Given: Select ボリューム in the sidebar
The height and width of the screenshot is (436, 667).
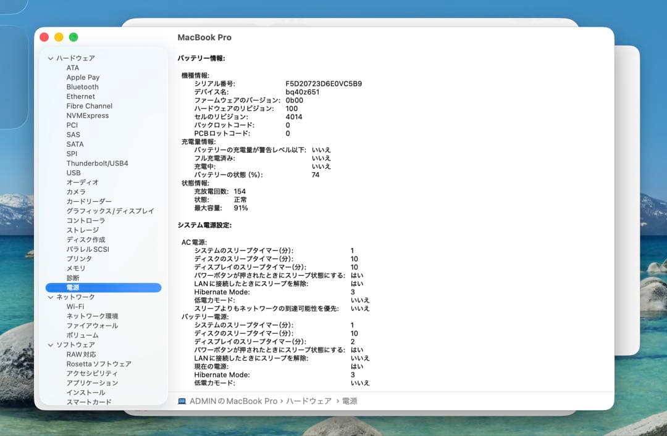Looking at the screenshot, I should [83, 335].
